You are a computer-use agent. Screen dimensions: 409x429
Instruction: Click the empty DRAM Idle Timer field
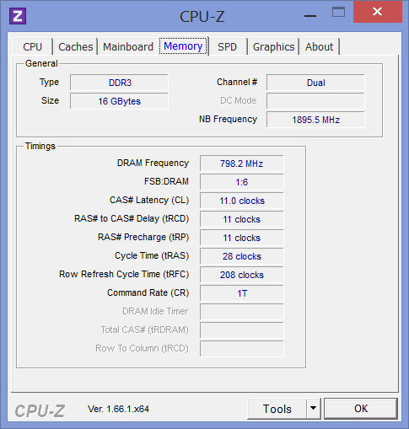pyautogui.click(x=242, y=312)
